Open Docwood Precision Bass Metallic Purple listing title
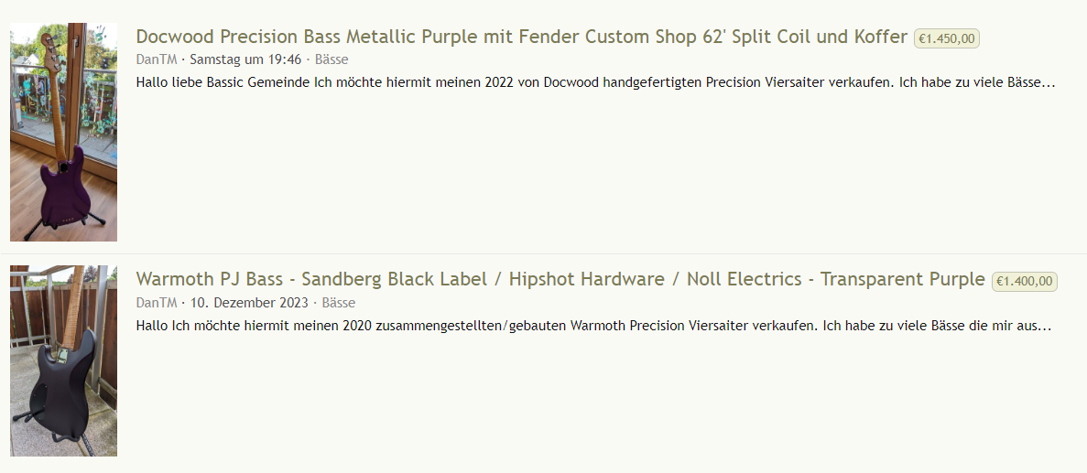The height and width of the screenshot is (473, 1087). pos(521,38)
